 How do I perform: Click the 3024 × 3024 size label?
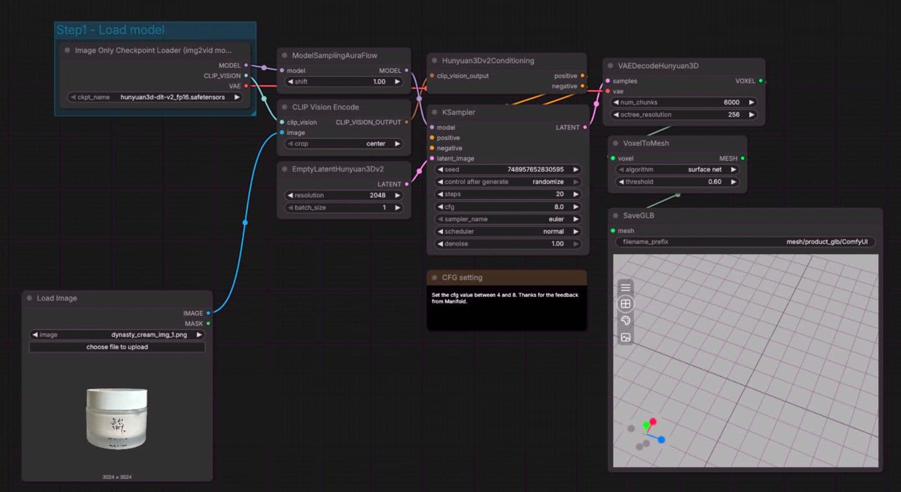click(117, 477)
